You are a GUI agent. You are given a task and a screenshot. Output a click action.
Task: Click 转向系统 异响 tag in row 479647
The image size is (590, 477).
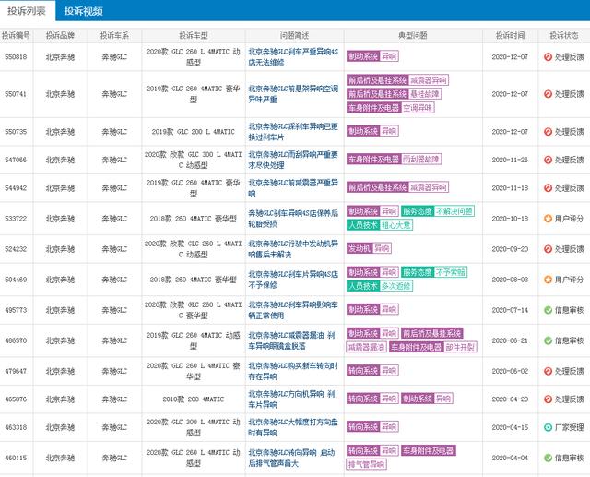click(372, 371)
